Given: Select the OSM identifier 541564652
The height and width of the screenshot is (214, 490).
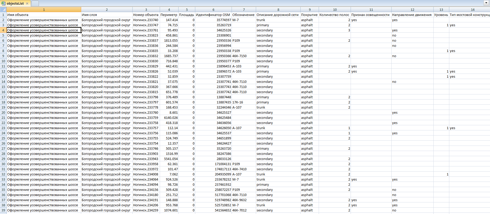Looking at the screenshot, I should pyautogui.click(x=213, y=210).
